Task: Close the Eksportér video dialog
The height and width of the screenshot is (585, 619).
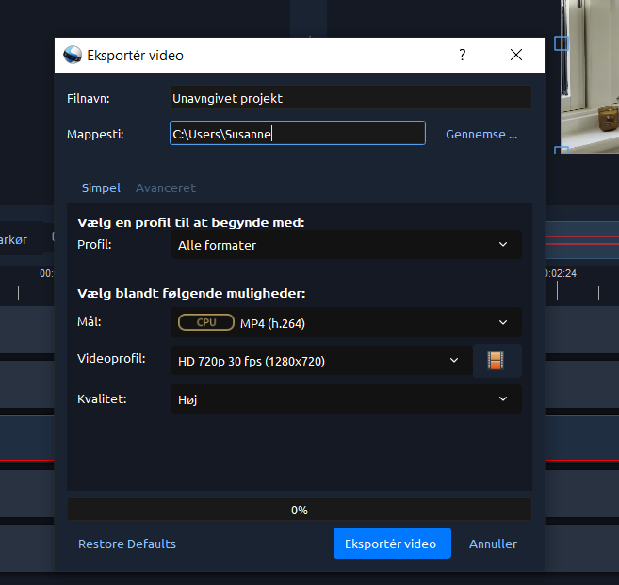Action: [515, 56]
